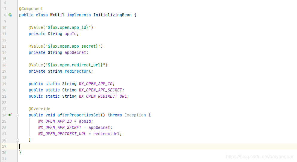This screenshot has width=297, height=162.
Task: Click WX_OPEN_REDIRECT_URL assignment on line 27
Action: [x=62, y=134]
